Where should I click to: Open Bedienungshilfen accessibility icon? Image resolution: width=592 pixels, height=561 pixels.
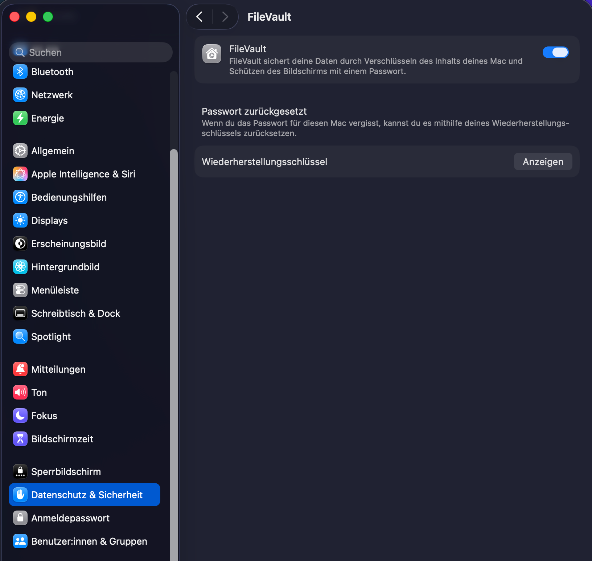click(x=20, y=197)
